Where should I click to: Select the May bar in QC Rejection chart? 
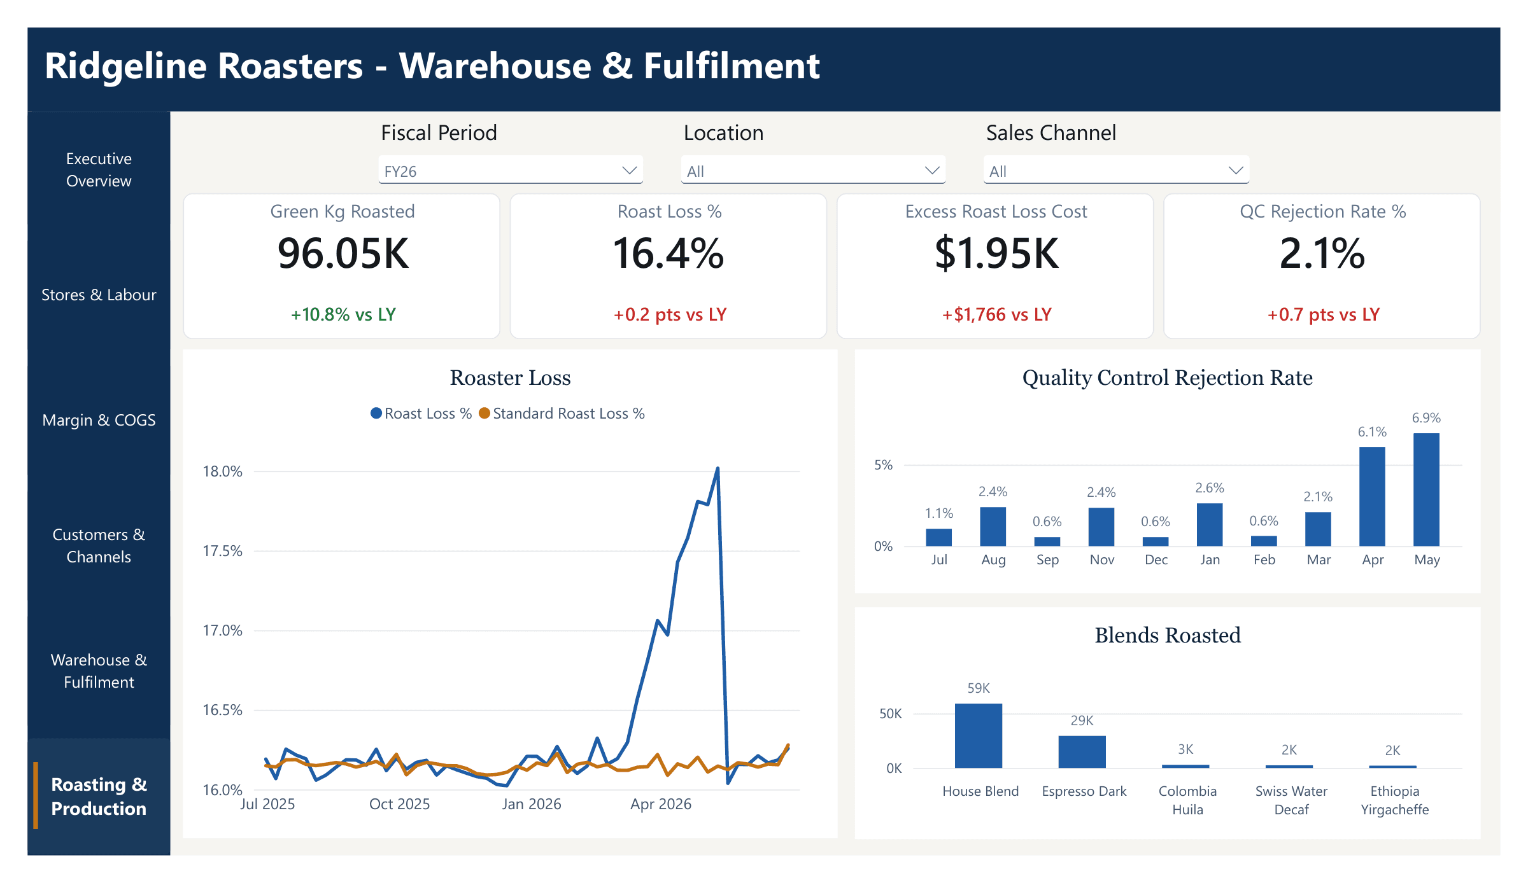(x=1426, y=489)
